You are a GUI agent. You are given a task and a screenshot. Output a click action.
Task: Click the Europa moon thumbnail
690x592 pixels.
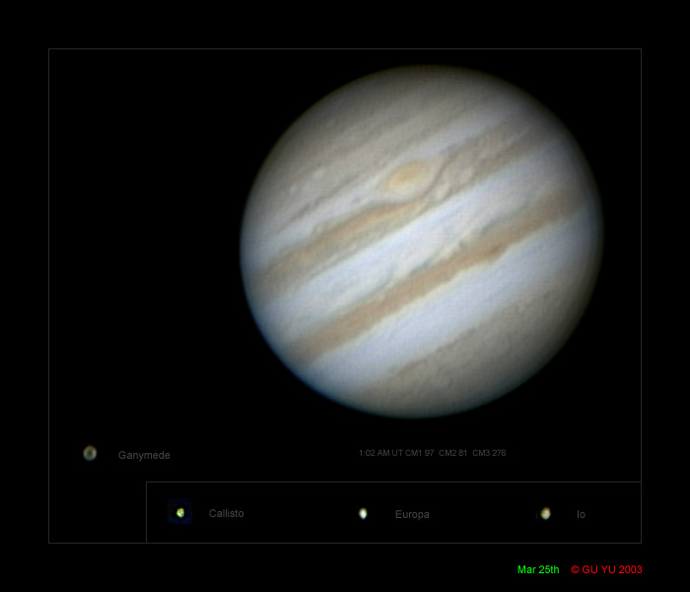click(363, 513)
